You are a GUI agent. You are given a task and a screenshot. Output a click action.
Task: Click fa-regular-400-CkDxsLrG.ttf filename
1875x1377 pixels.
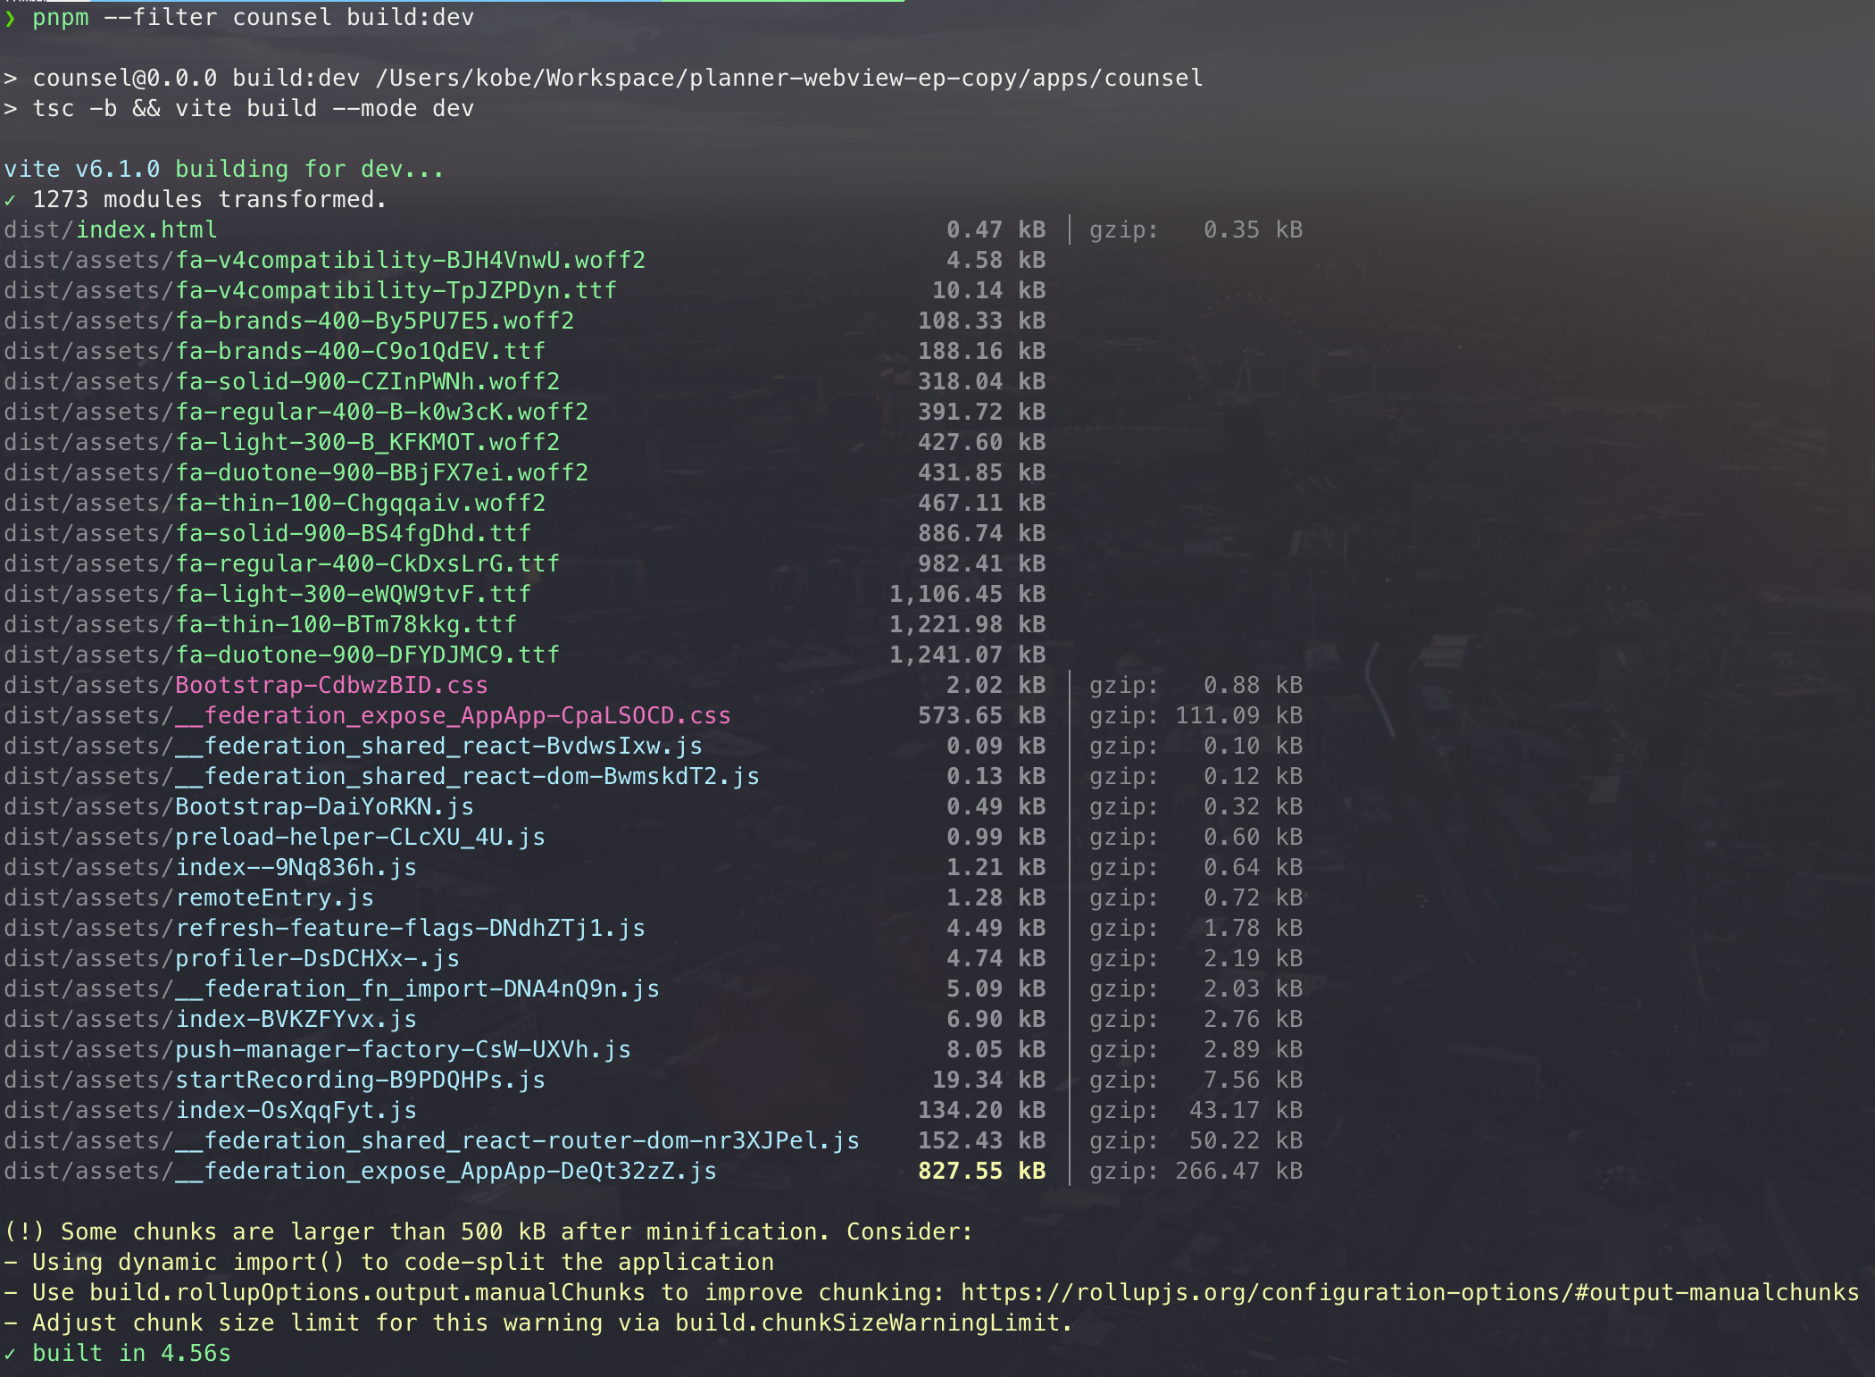(368, 564)
